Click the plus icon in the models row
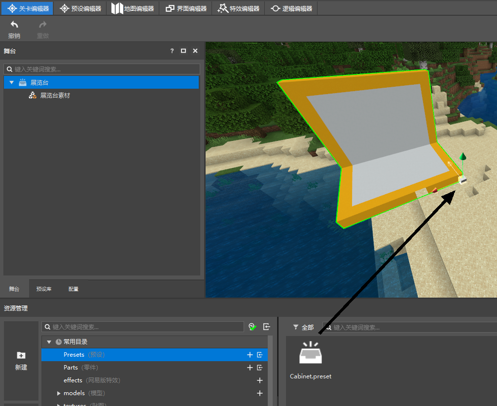 point(260,393)
